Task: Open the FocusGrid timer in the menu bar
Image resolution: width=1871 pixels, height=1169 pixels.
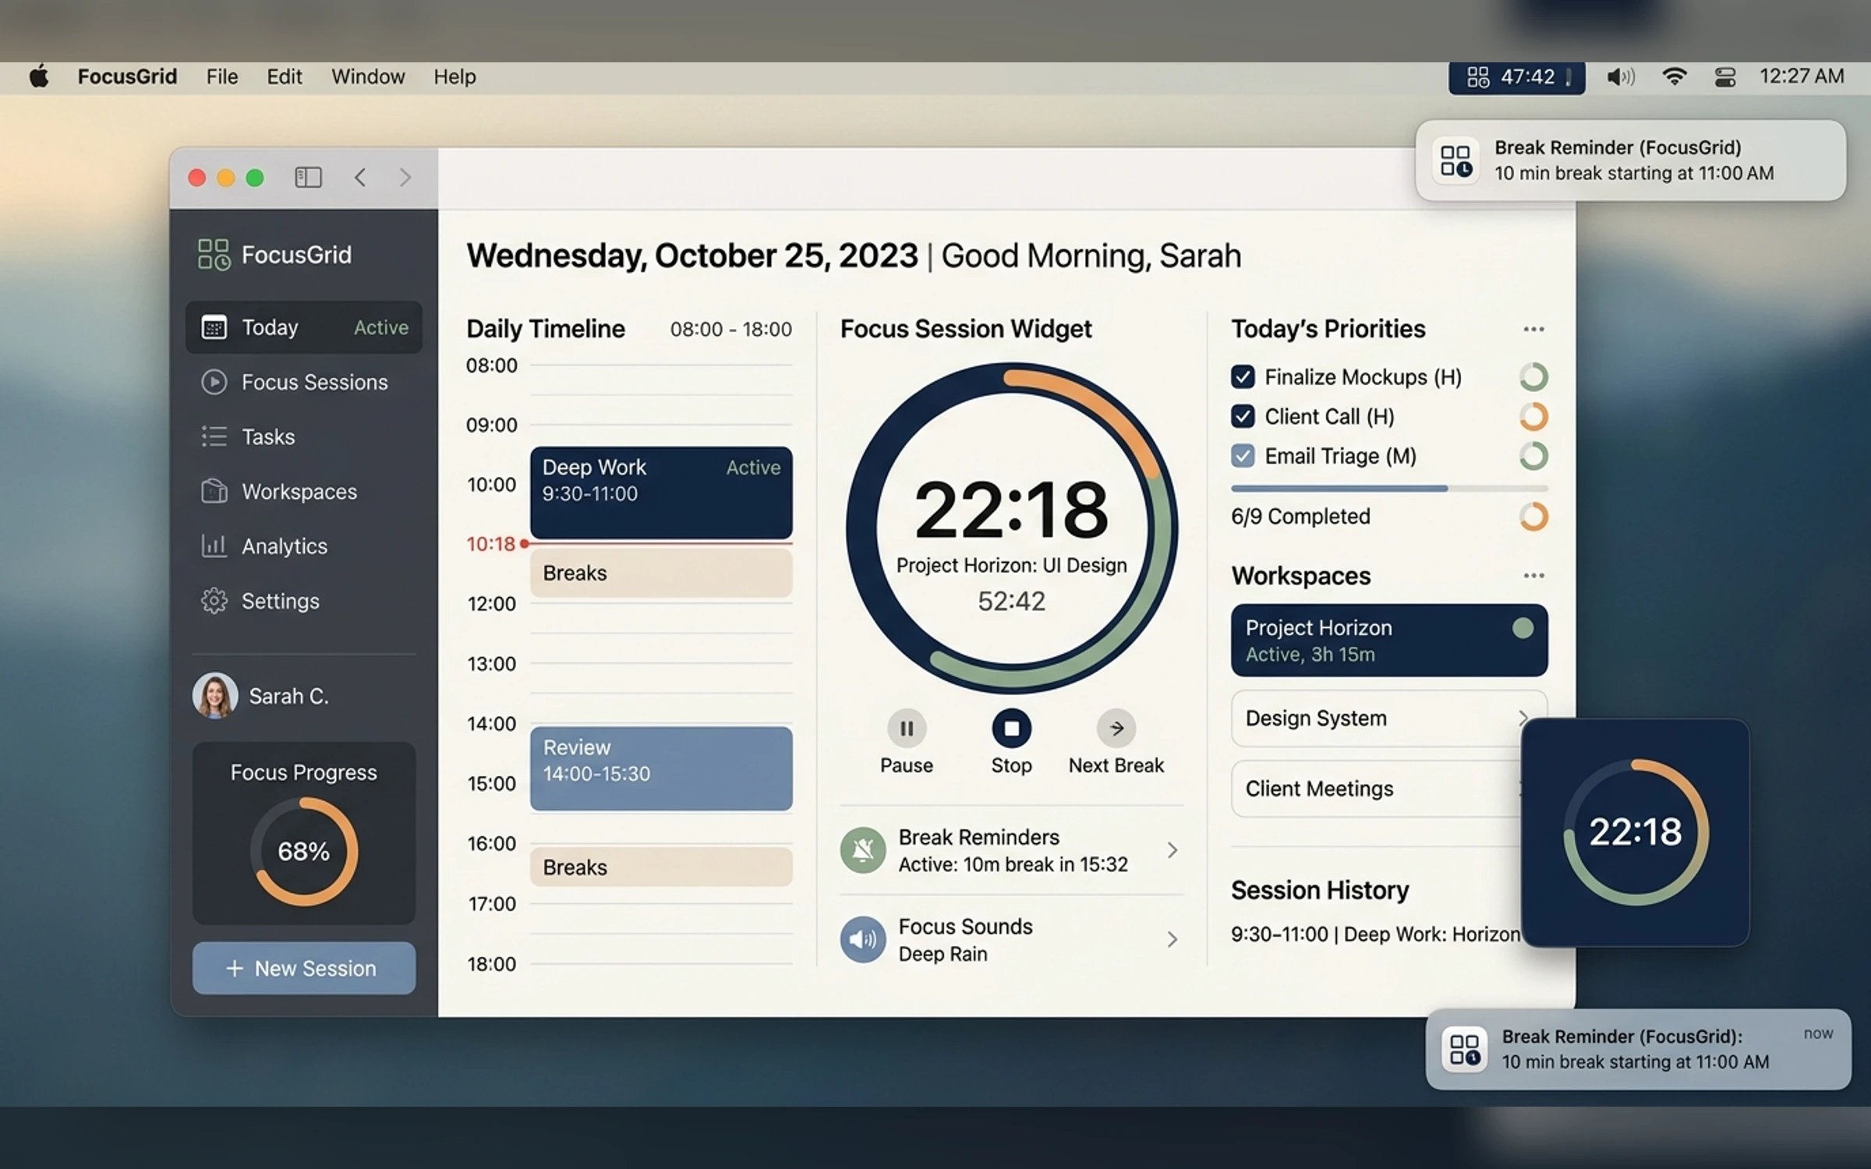Action: [1516, 77]
